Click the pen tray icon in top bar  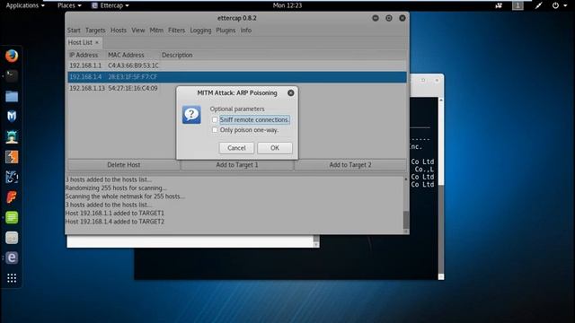coord(538,5)
